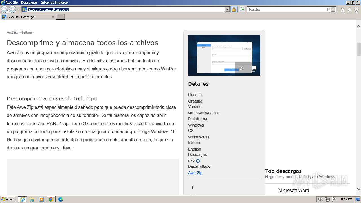Click the 'Gratuito' license value
This screenshot has width=361, height=203.
[195, 101]
